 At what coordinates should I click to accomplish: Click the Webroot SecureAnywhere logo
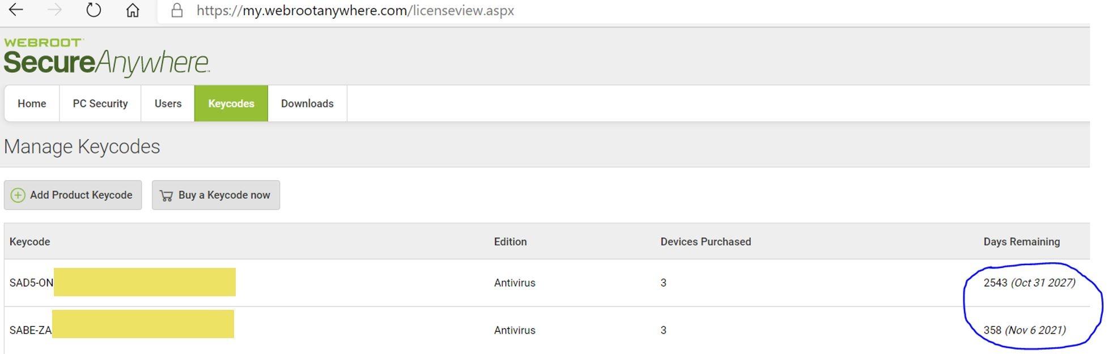(107, 57)
